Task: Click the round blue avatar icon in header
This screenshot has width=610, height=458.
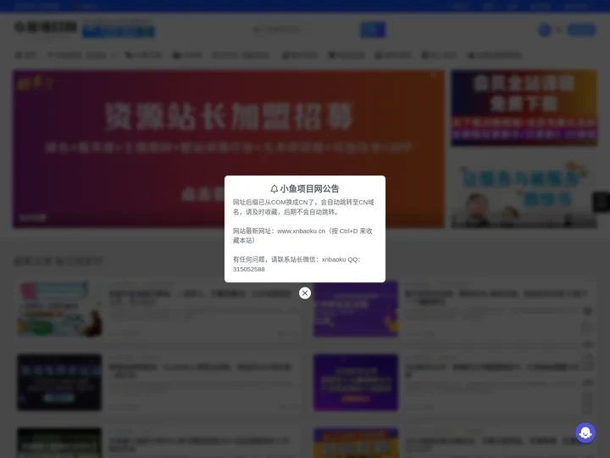Action: (545, 30)
